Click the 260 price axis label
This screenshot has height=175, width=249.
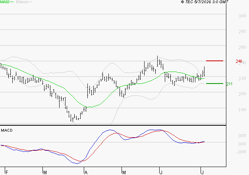point(242,47)
